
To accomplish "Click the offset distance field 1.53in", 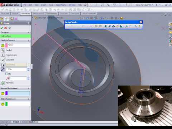I will point(16,70).
